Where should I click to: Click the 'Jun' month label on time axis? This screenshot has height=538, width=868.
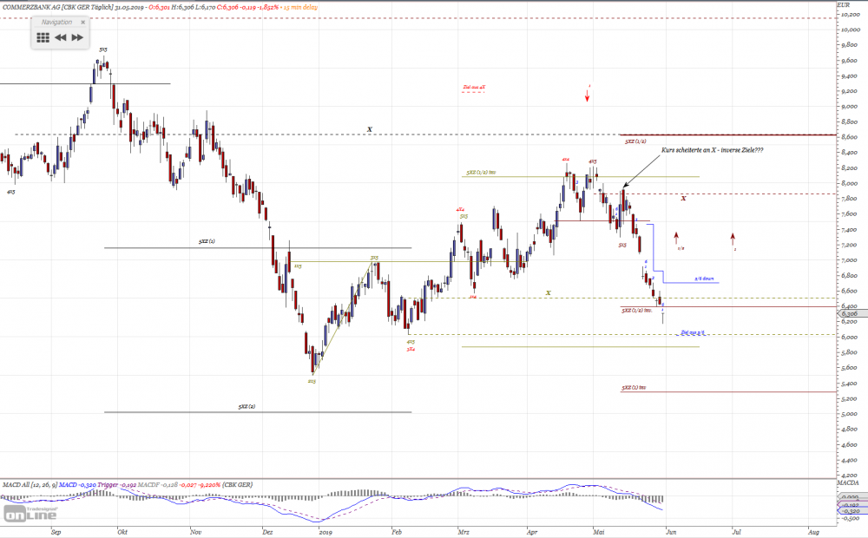[671, 532]
